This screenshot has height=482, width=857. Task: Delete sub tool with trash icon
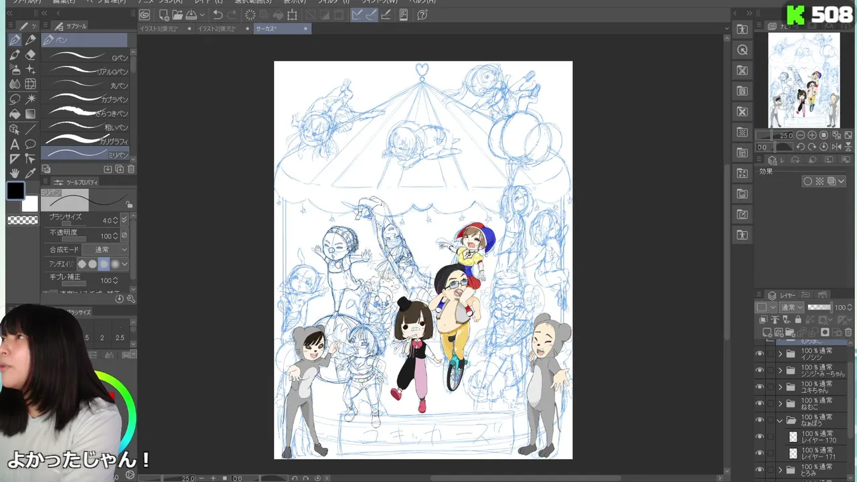coord(131,169)
